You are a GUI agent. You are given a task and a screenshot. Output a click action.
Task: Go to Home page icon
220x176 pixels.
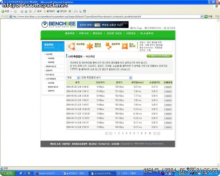(x=30, y=11)
